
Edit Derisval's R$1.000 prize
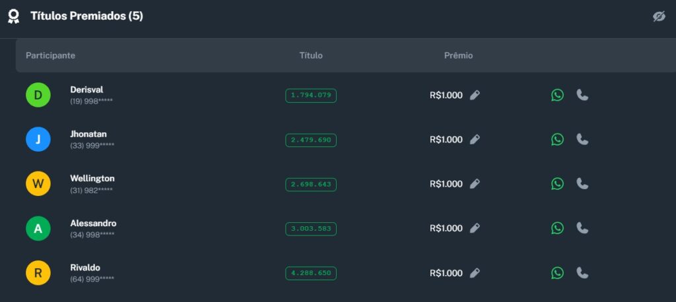pyautogui.click(x=475, y=95)
